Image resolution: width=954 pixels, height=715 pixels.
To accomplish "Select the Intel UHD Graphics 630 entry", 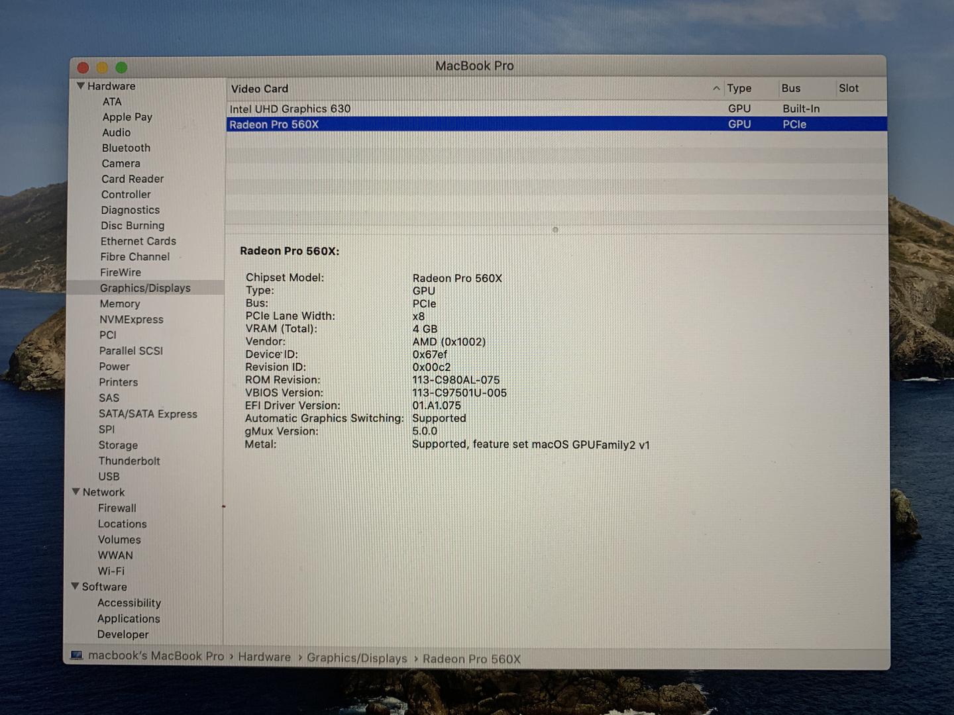I will [x=290, y=108].
